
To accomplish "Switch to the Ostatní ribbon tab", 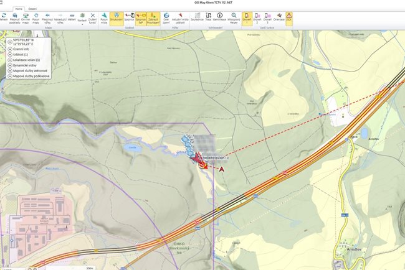I will coord(32,9).
